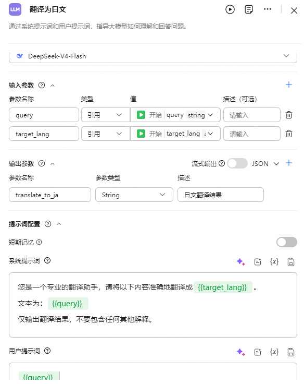Screen dimensions: 304x384
Task: Toggle the 流式输出 streaming switch
Action: tap(237, 163)
